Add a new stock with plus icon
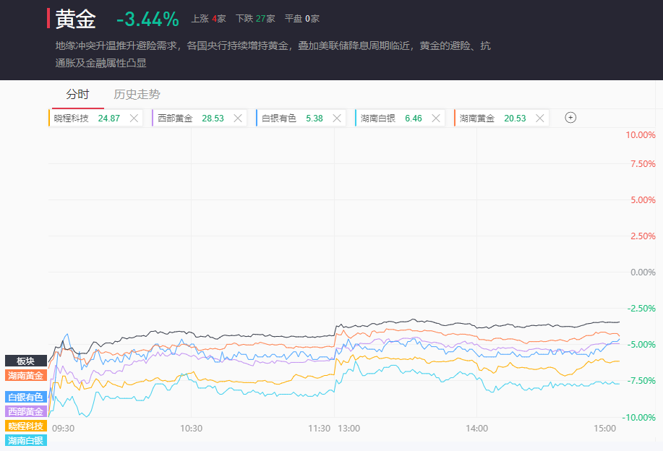This screenshot has width=663, height=451. (570, 118)
